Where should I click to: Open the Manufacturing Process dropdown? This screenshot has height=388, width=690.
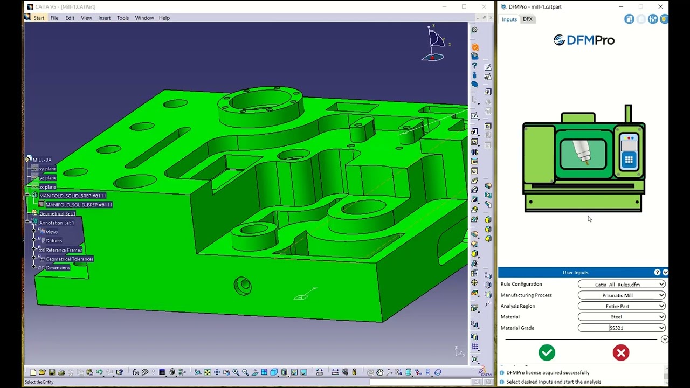click(x=622, y=295)
